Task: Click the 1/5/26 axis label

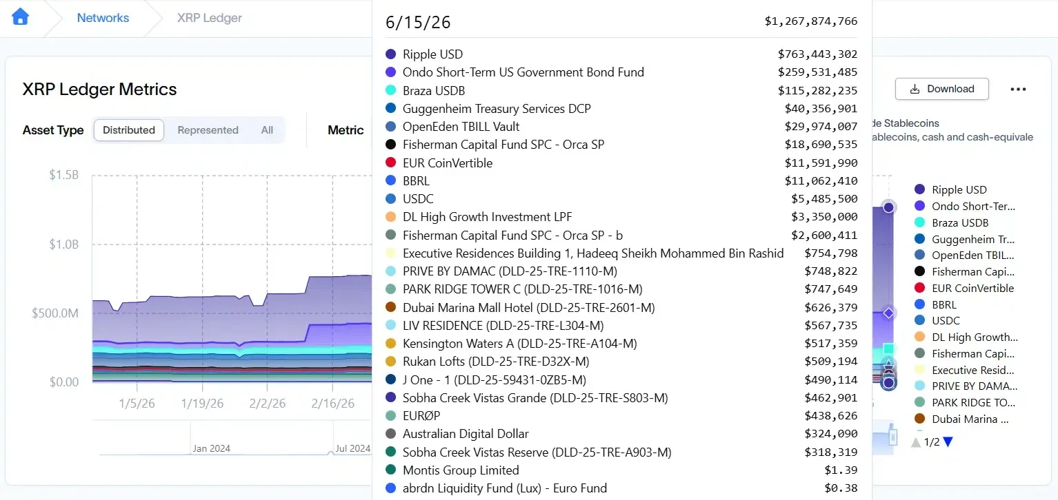Action: 137,404
